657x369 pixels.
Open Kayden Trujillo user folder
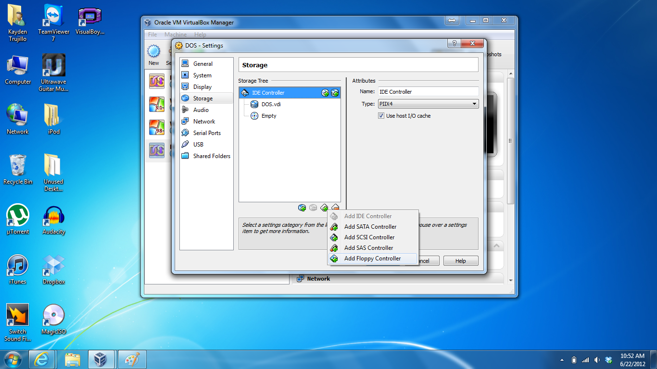[x=18, y=23]
